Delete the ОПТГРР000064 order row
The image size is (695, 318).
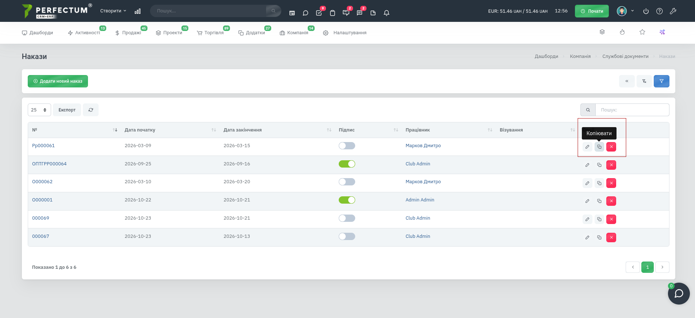(611, 165)
